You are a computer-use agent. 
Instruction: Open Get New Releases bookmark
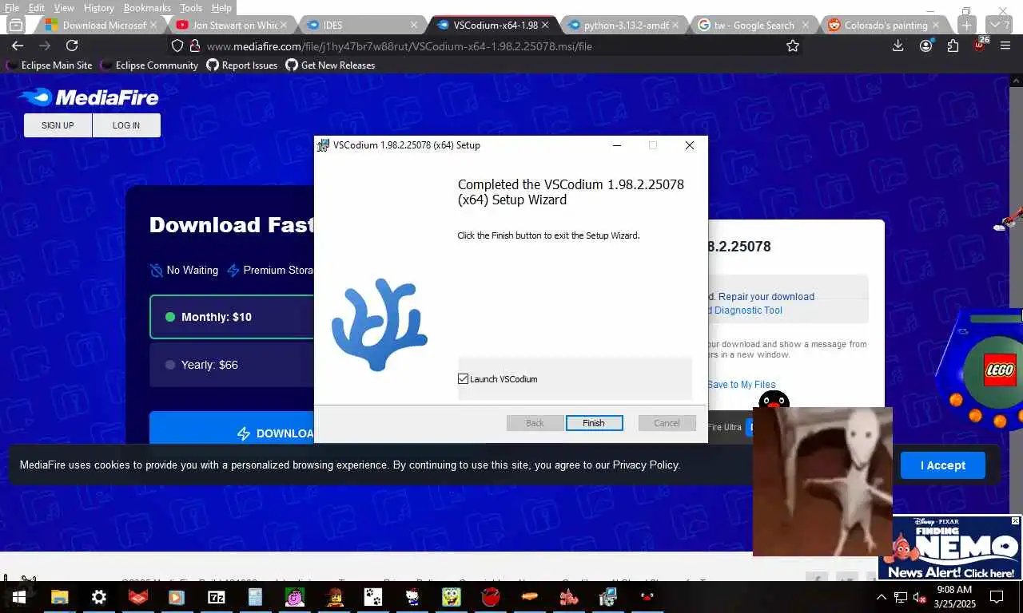pyautogui.click(x=330, y=65)
